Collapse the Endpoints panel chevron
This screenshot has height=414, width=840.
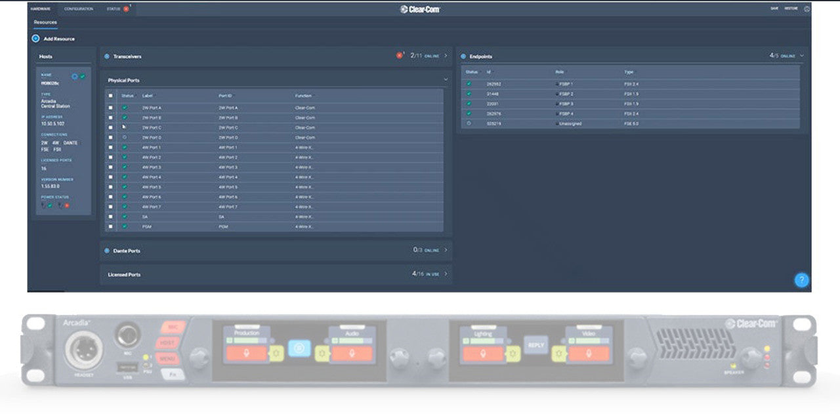point(802,56)
